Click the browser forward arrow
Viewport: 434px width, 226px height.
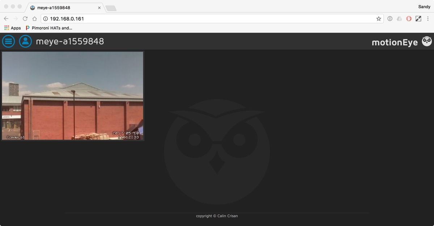click(15, 18)
